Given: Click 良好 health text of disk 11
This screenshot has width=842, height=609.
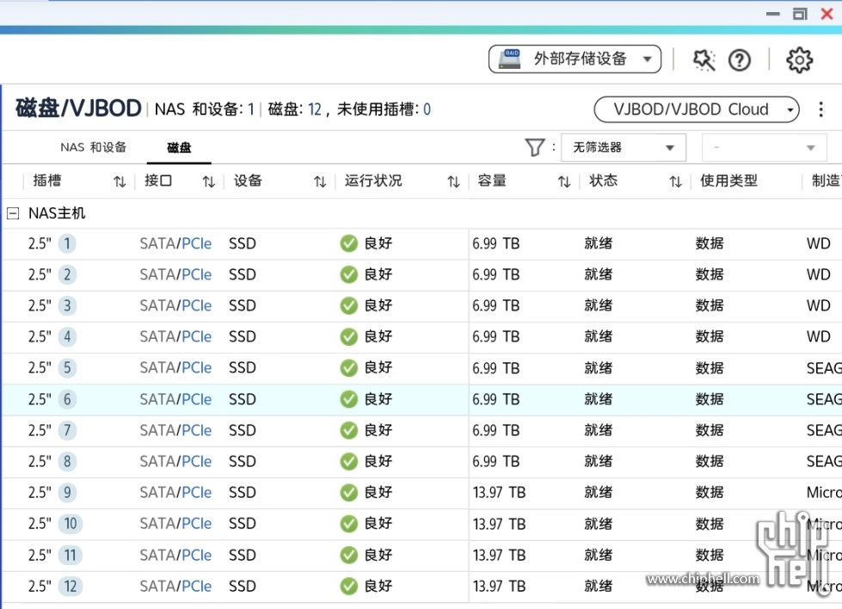Looking at the screenshot, I should click(378, 556).
